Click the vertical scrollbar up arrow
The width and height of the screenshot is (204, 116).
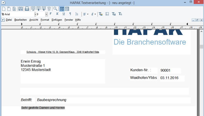[201, 31]
